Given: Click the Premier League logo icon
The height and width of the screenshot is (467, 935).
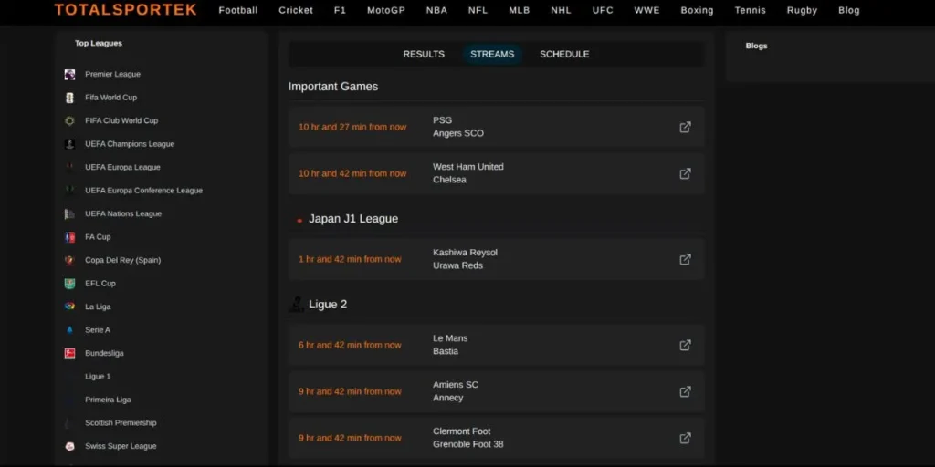Looking at the screenshot, I should click(x=69, y=75).
